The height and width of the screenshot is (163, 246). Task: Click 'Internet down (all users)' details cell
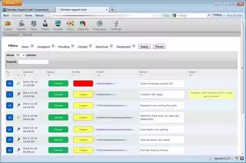[162, 140]
